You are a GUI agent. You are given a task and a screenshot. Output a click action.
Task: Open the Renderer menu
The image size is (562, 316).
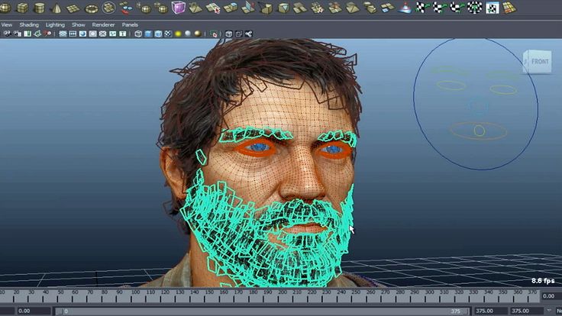pos(103,24)
